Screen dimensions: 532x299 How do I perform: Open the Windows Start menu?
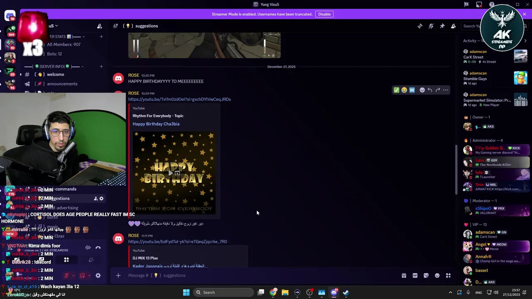pyautogui.click(x=186, y=292)
